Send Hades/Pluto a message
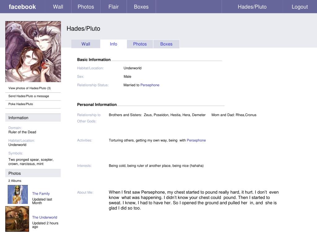 (28, 96)
